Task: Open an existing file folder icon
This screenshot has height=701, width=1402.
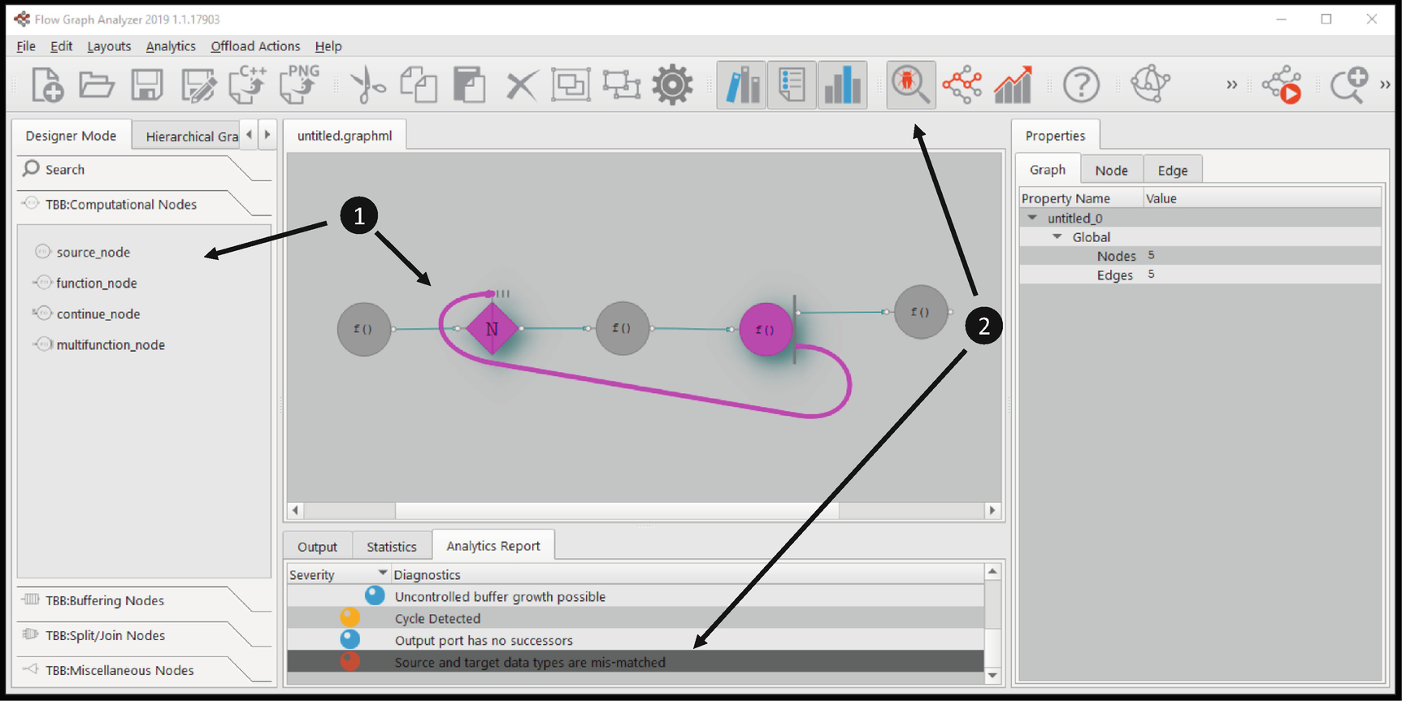Action: (x=97, y=84)
